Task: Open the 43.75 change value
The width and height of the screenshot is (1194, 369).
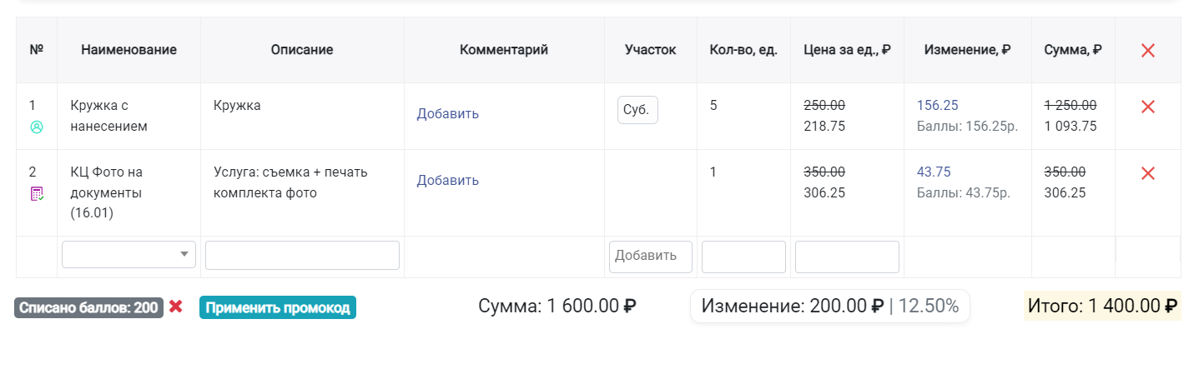Action: [x=934, y=172]
